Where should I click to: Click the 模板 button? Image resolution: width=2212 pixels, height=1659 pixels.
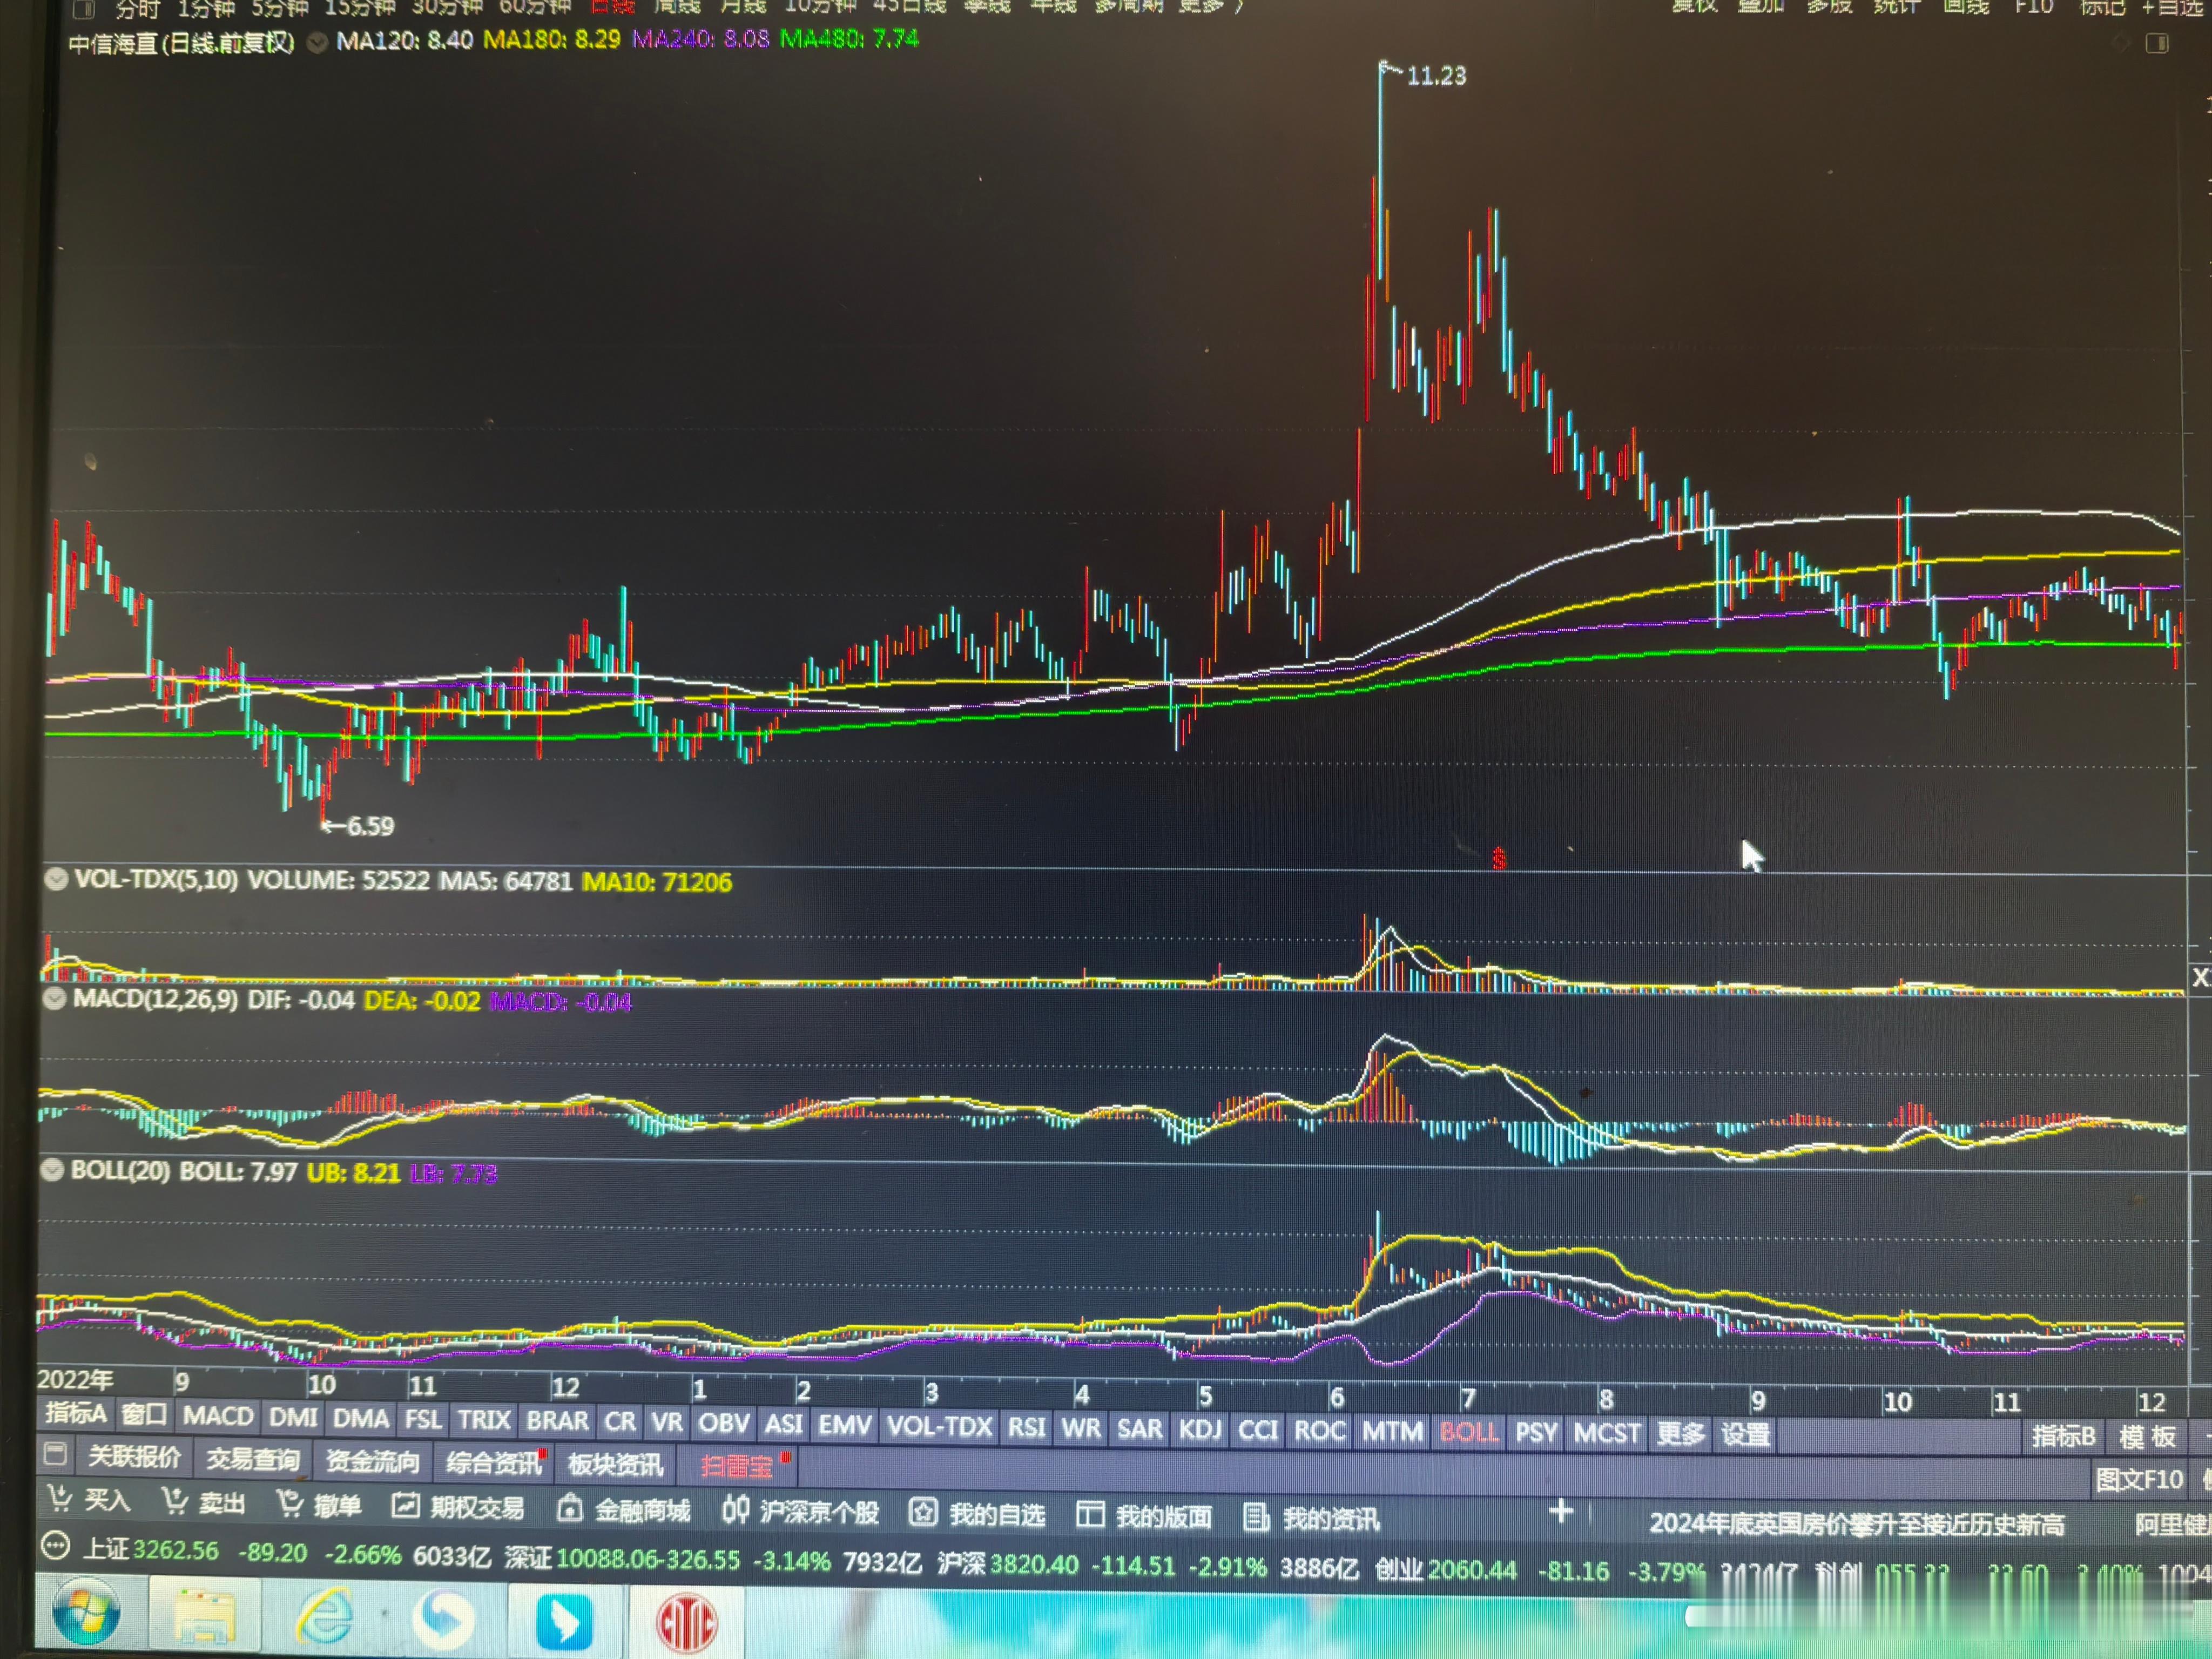(x=2147, y=1437)
